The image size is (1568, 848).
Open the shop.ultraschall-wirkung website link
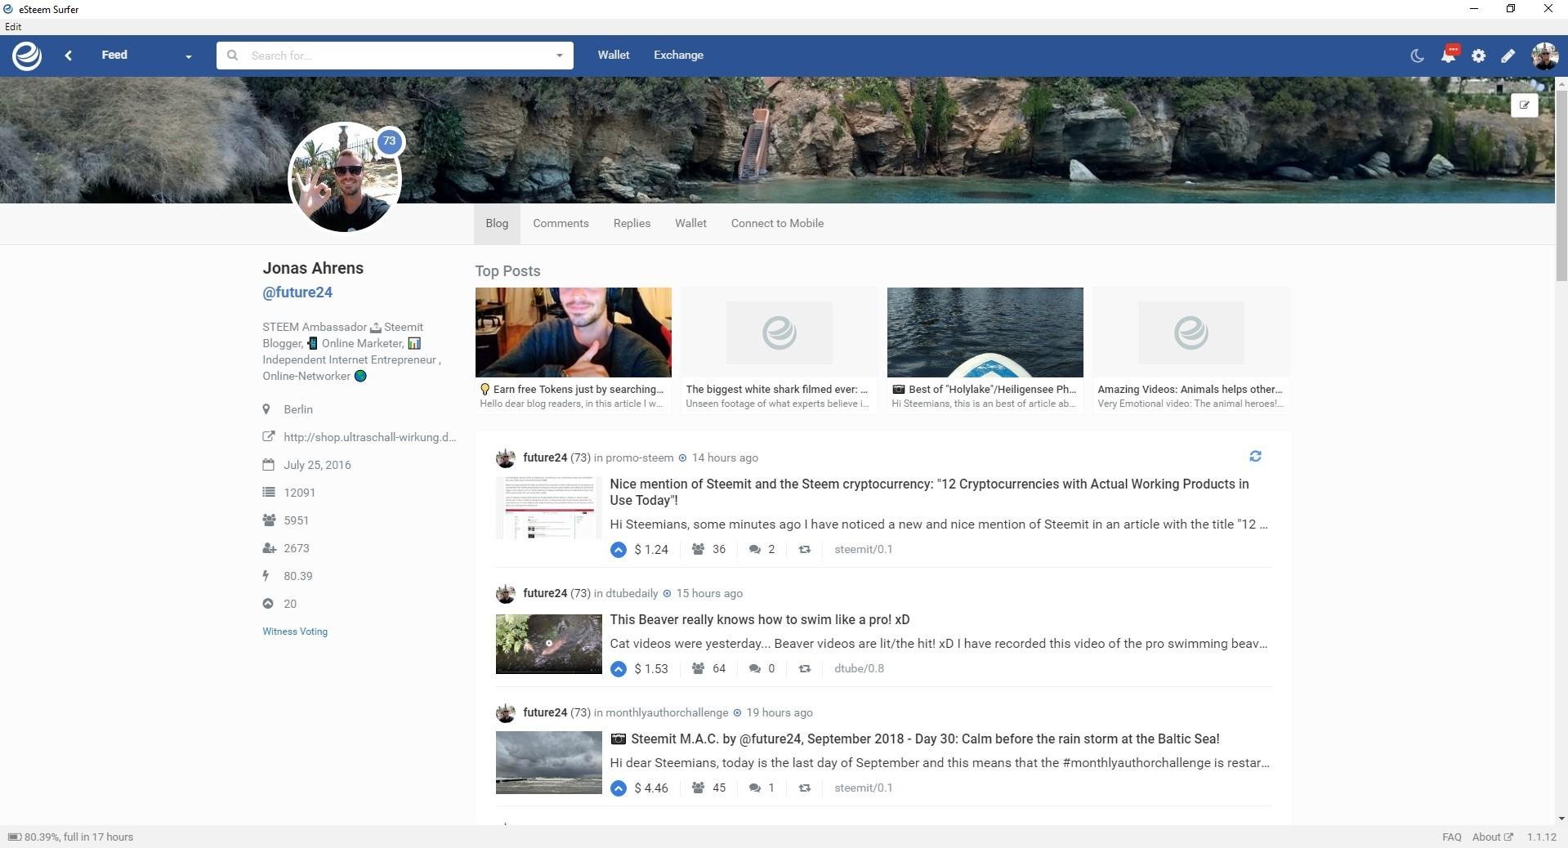[369, 437]
